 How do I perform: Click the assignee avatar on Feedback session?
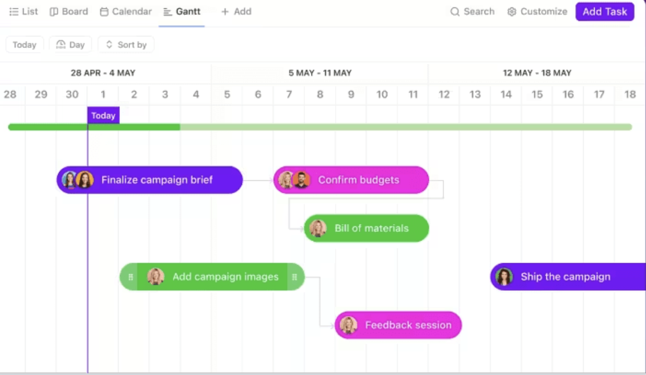click(349, 325)
